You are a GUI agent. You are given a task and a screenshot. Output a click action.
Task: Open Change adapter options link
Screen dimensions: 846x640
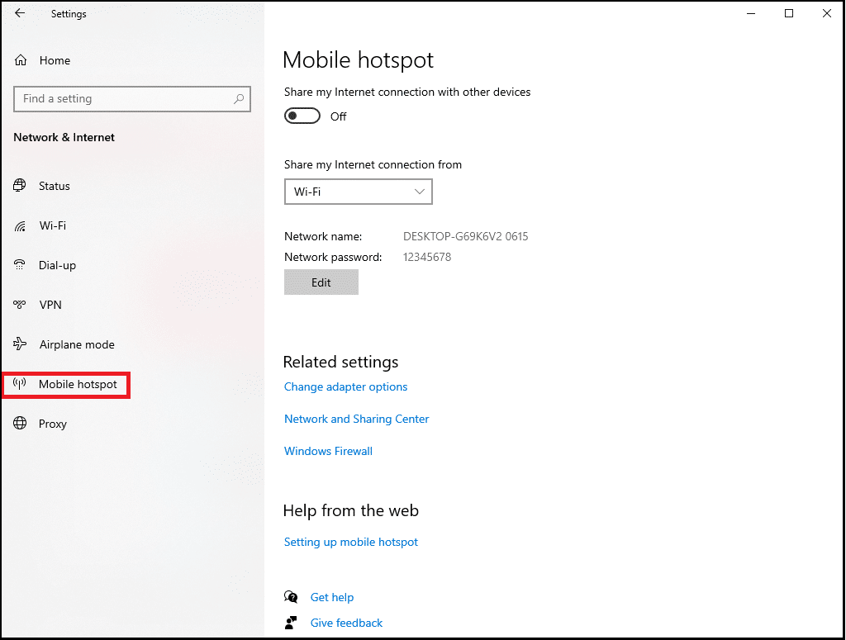(345, 386)
